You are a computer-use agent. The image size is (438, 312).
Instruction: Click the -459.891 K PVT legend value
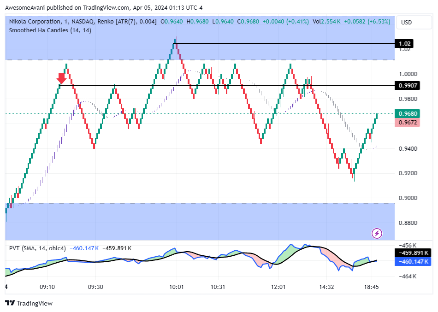click(x=117, y=248)
